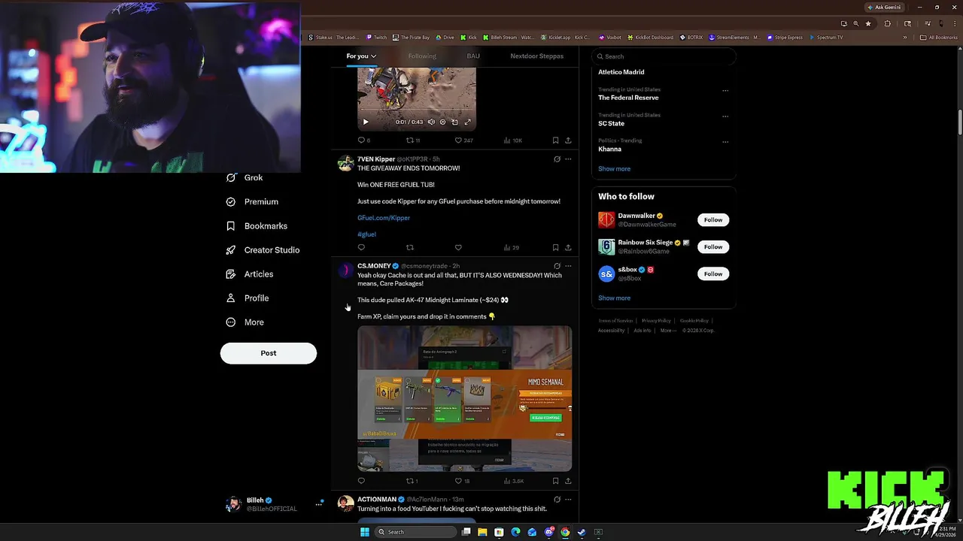Bookmark 7VEN Kipper giveaway post

(555, 247)
